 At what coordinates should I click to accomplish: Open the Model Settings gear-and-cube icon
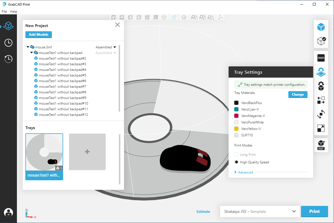(x=321, y=86)
